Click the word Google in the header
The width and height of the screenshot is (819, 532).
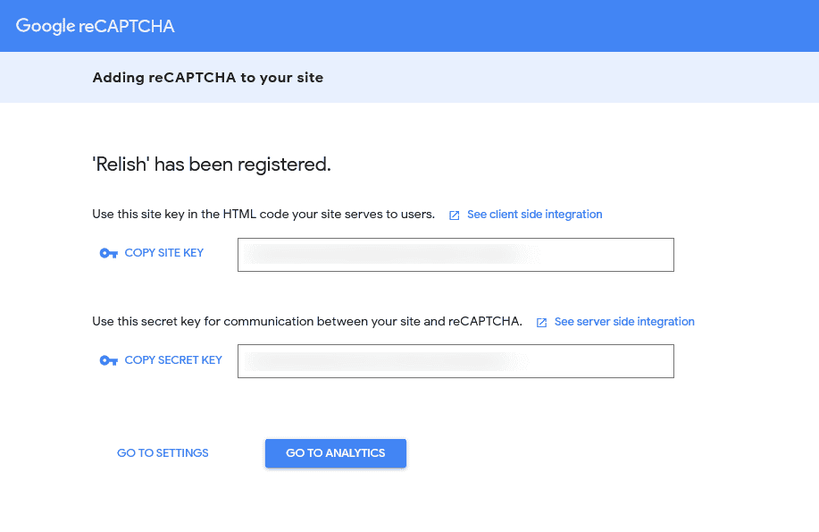(46, 26)
